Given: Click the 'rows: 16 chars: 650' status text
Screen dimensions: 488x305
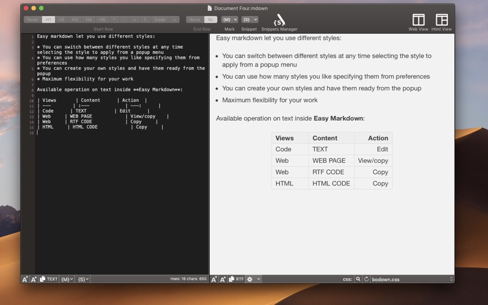Looking at the screenshot, I should pos(188,279).
